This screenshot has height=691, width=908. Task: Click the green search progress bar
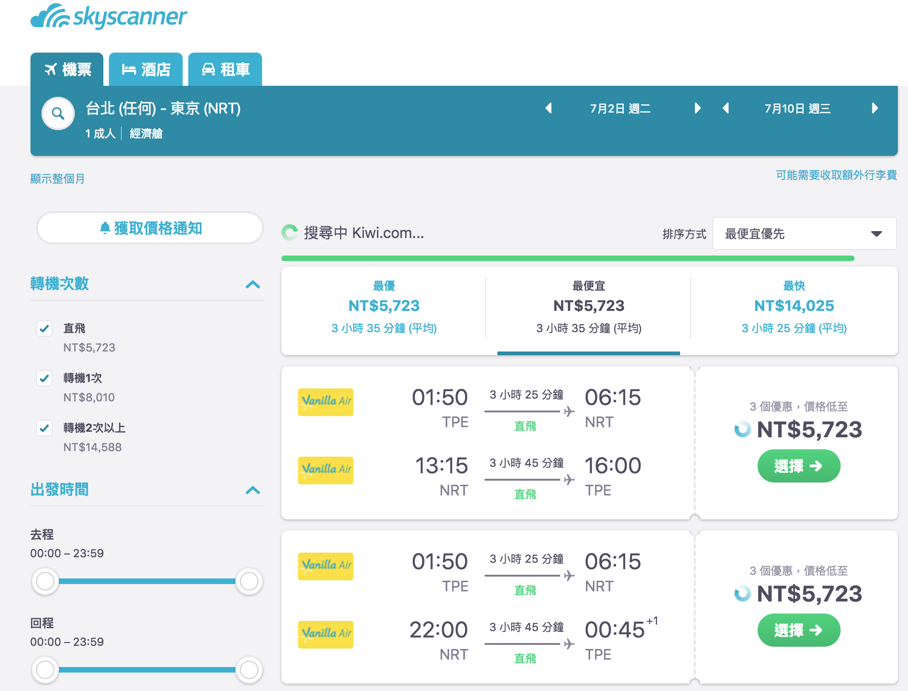567,258
